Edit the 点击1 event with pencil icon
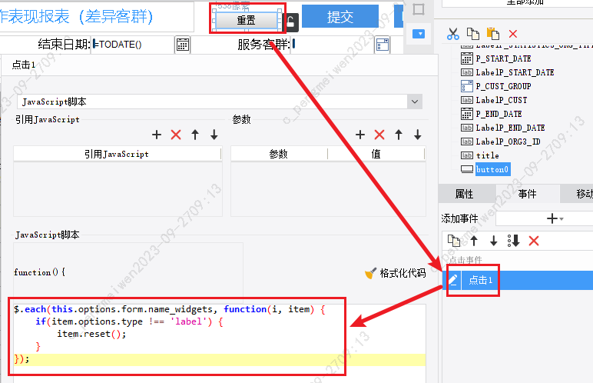The height and width of the screenshot is (383, 593). coord(452,280)
